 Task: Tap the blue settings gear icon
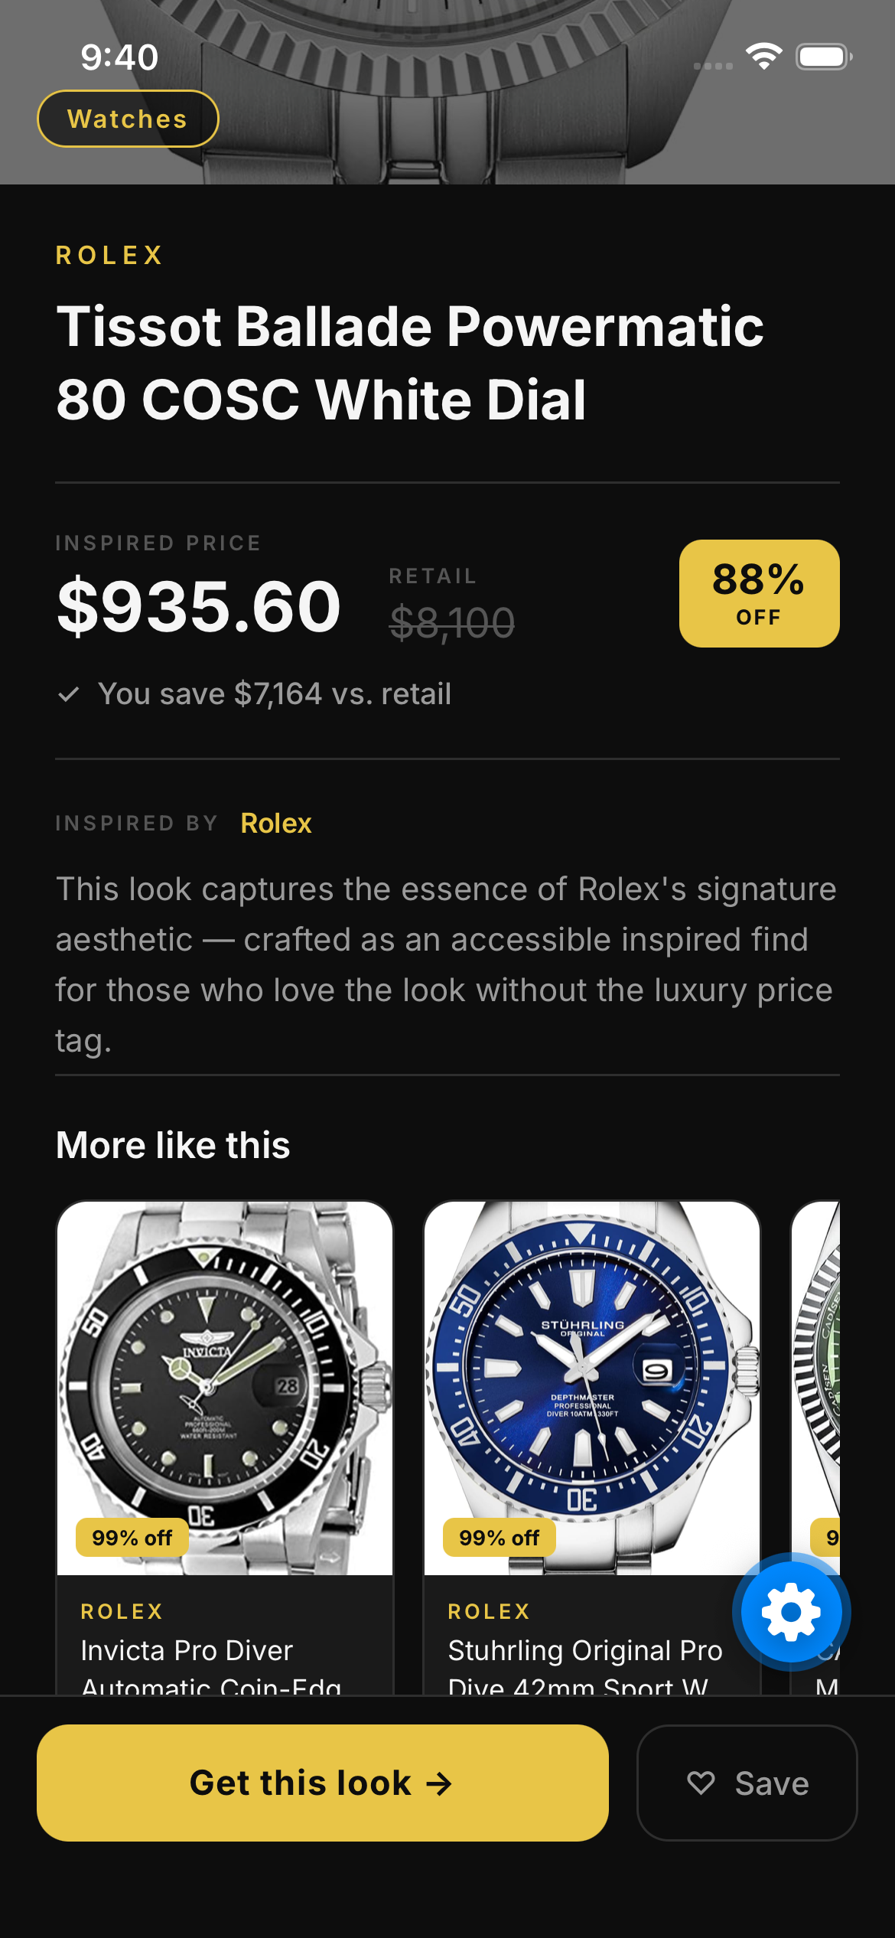[791, 1612]
